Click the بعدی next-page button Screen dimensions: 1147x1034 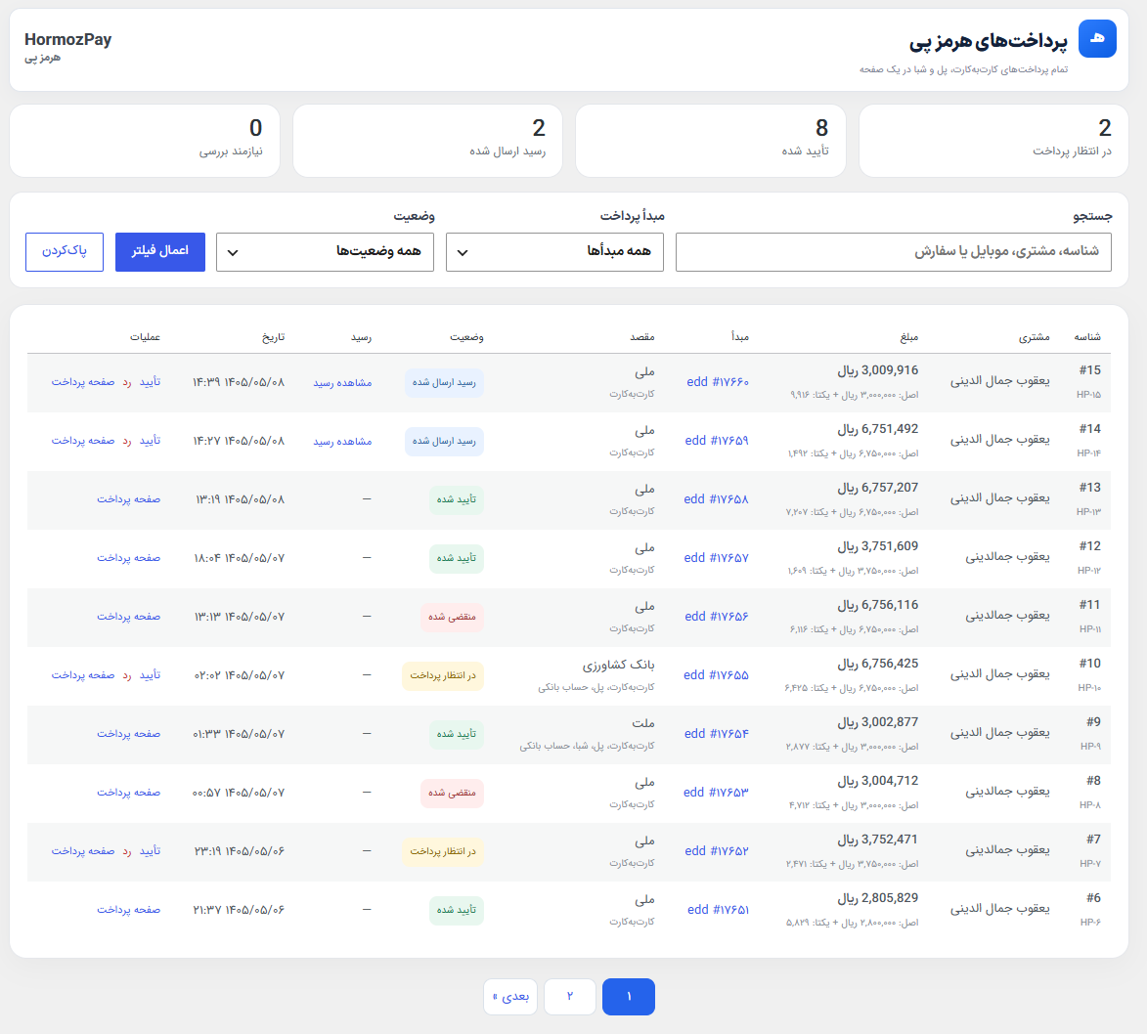pos(510,997)
